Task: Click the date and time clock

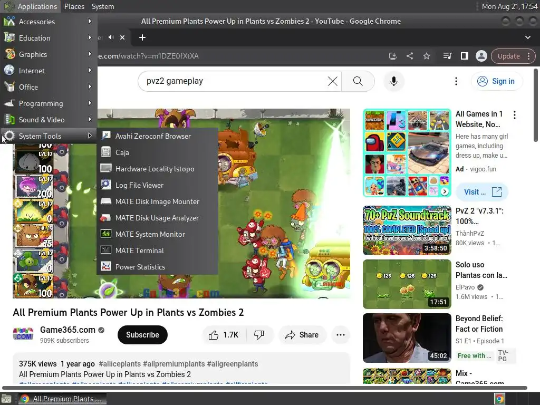Action: [x=509, y=6]
